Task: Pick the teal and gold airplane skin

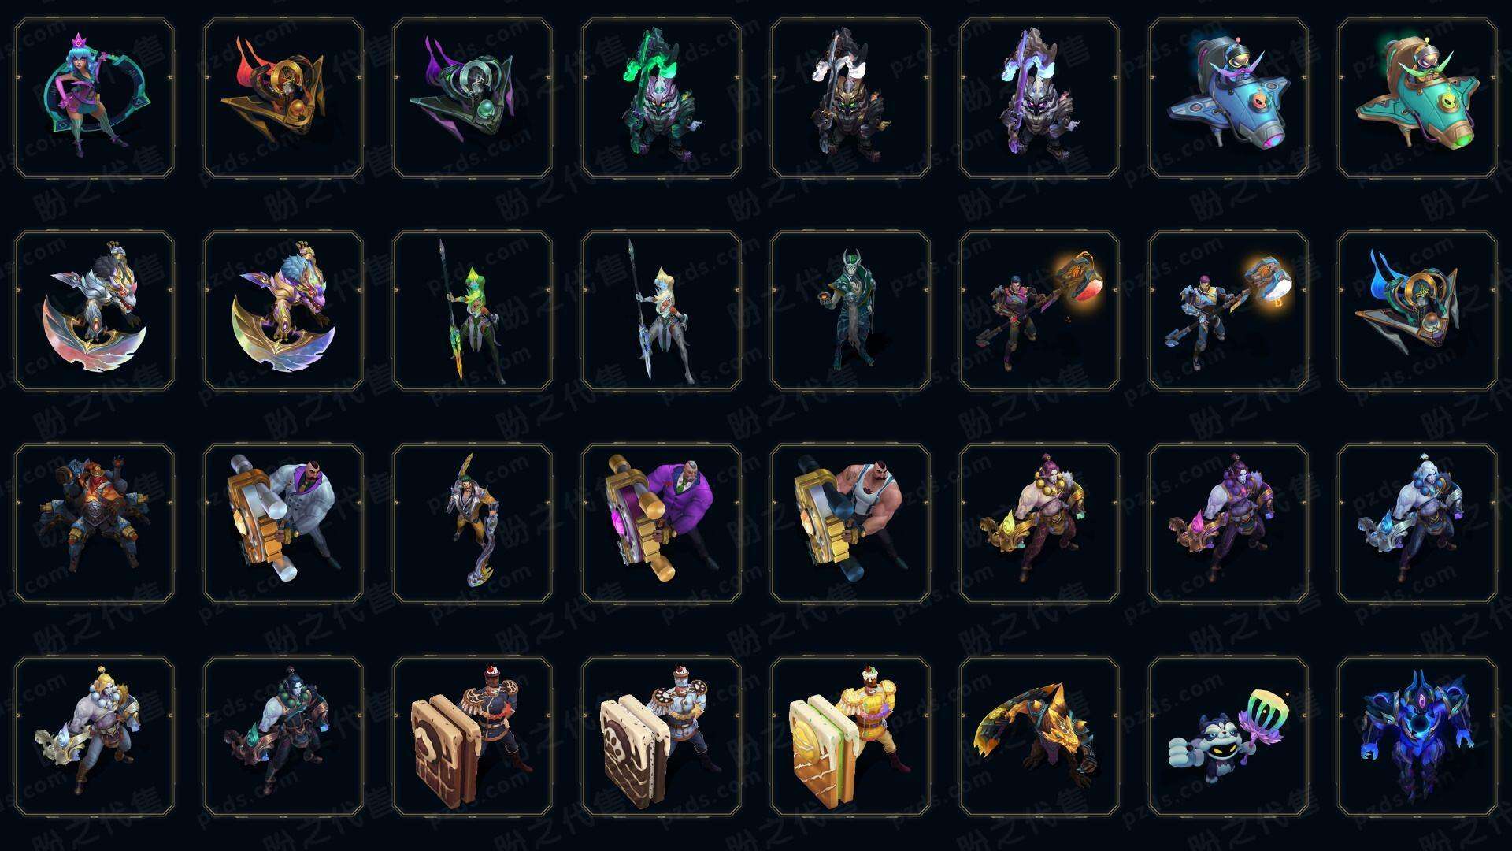Action: 1417,98
